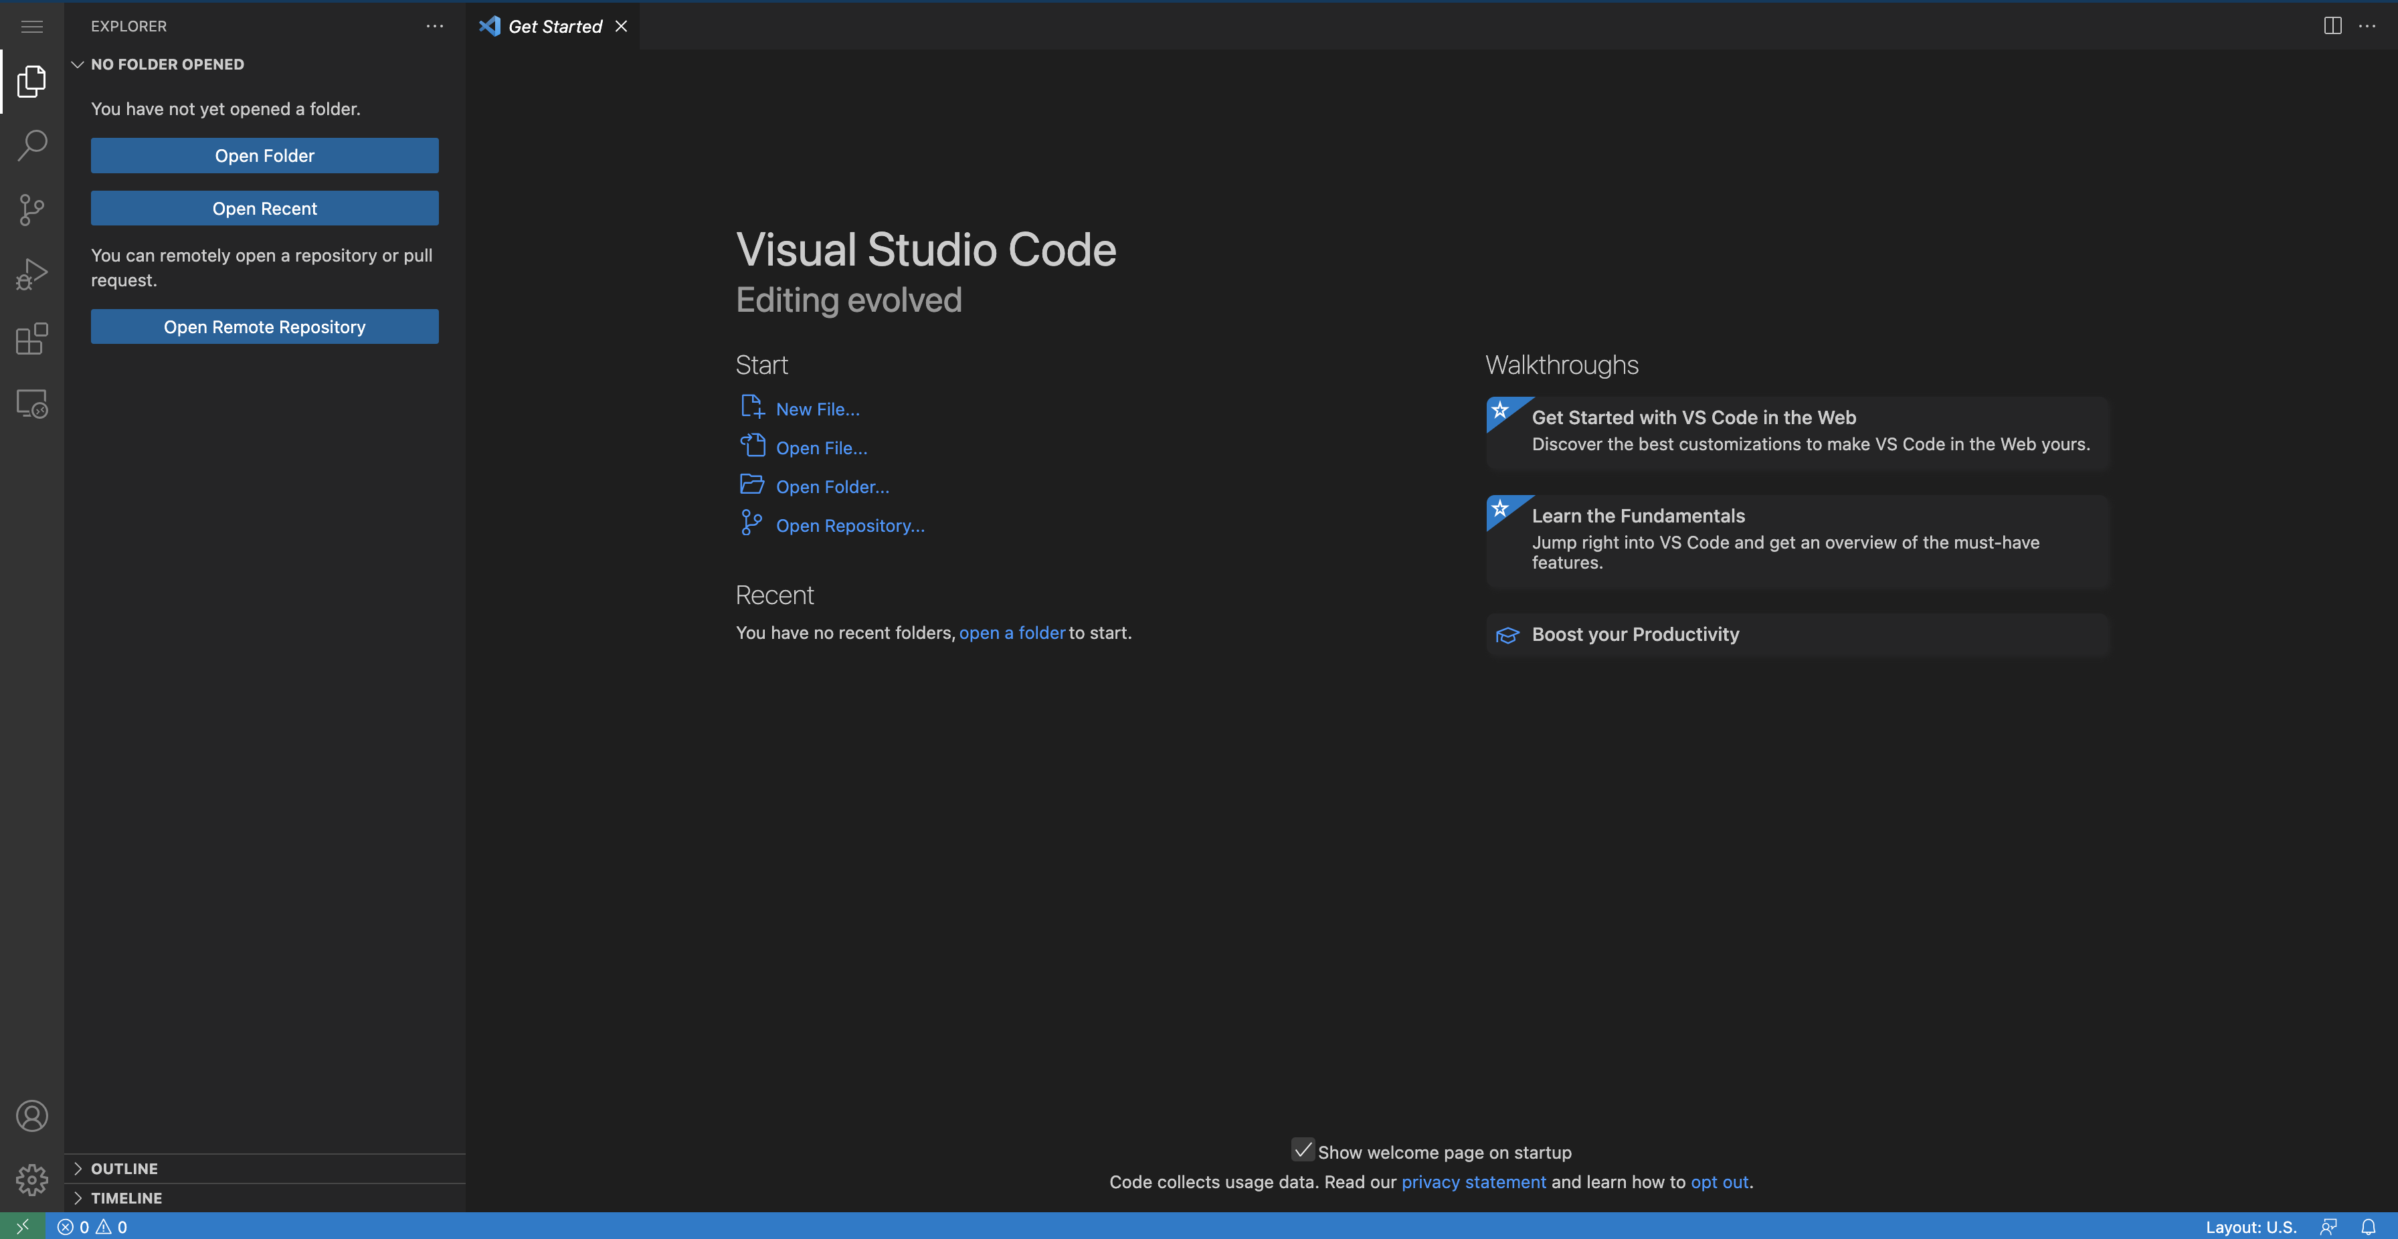Click the Open File icon
This screenshot has height=1239, width=2398.
(x=752, y=446)
